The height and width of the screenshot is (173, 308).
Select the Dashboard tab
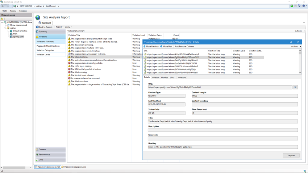[x=45, y=23]
